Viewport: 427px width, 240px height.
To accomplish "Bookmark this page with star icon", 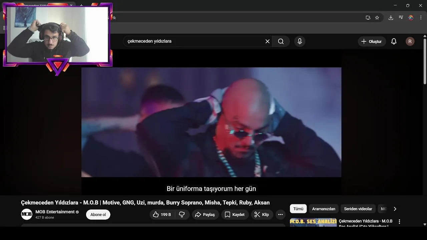I will (377, 18).
